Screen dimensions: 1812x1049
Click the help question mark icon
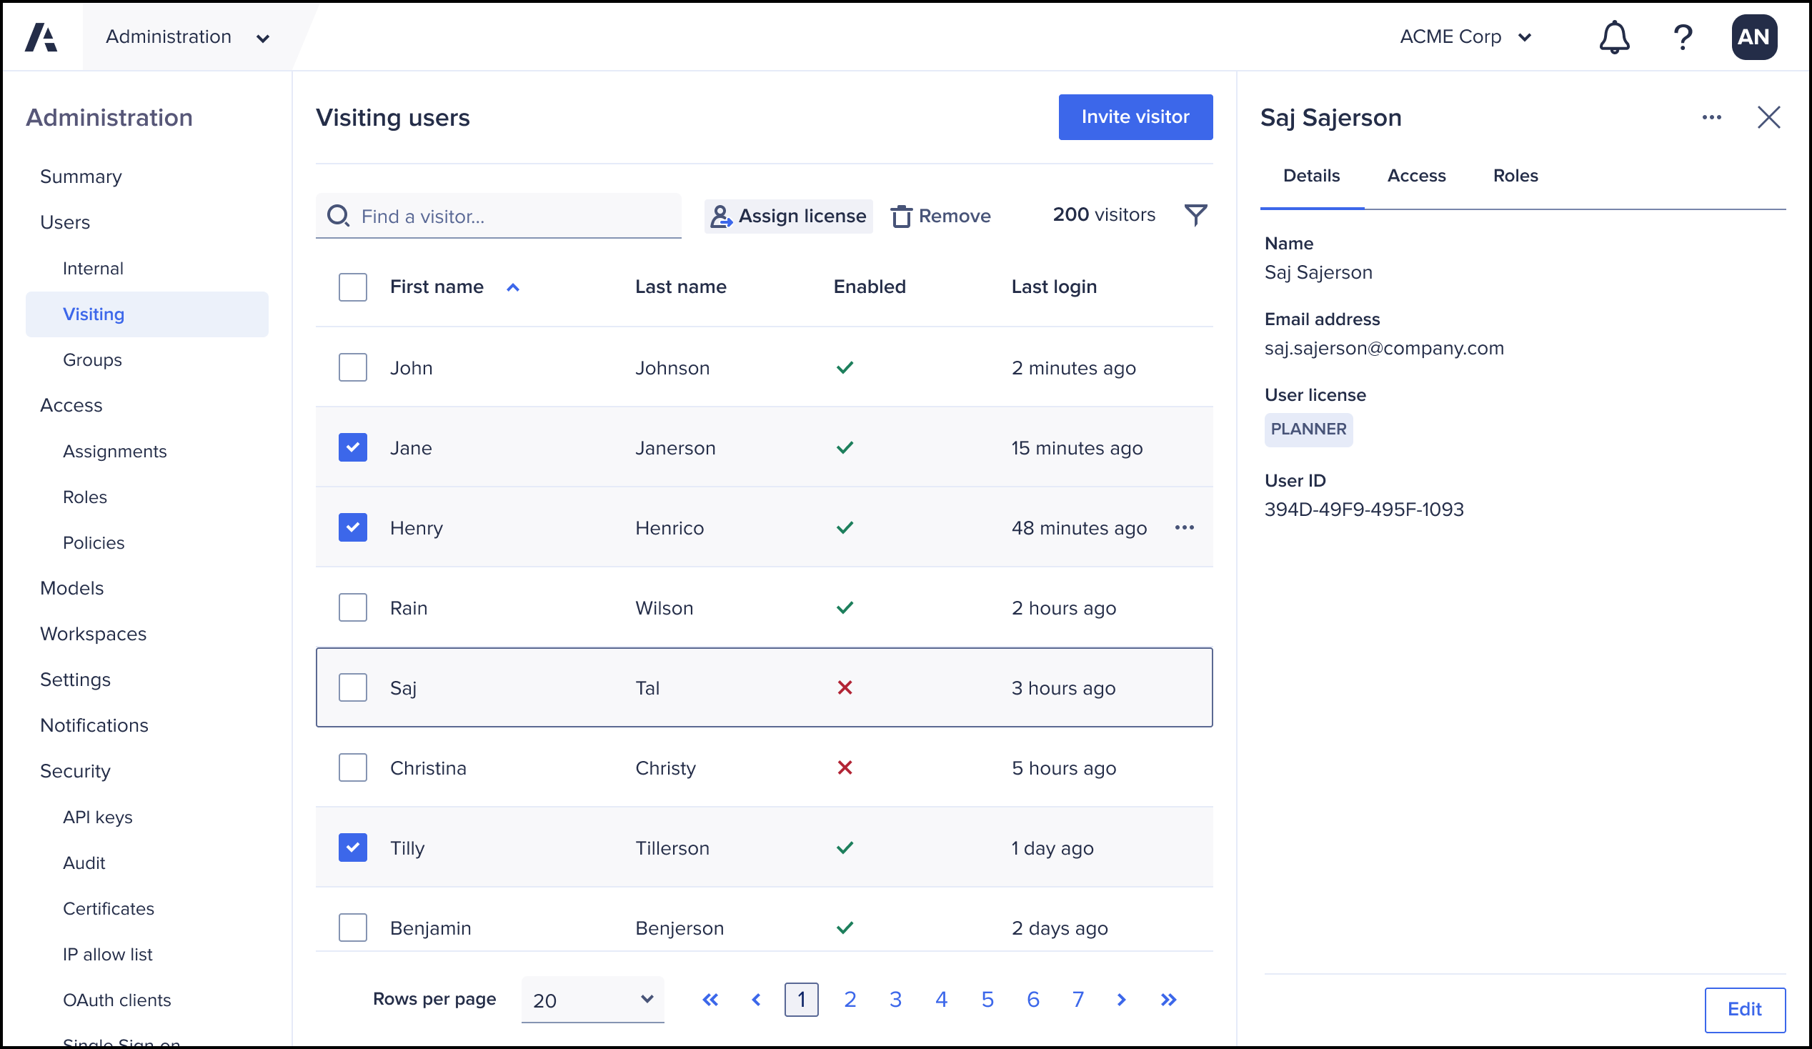(x=1682, y=36)
